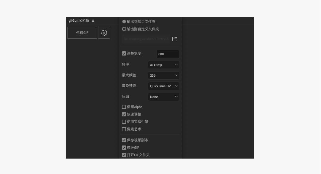This screenshot has height=174, width=321.
Task: Open the gifGun panel hamburger menu
Action: tap(93, 21)
